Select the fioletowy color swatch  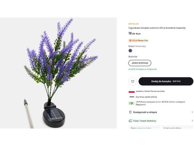point(130,51)
